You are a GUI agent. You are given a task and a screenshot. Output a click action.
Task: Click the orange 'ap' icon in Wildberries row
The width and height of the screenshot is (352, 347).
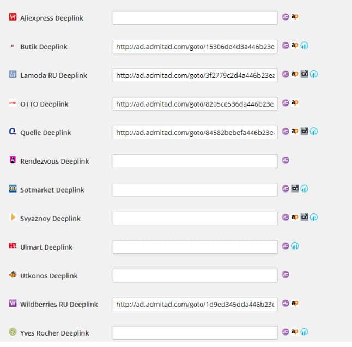point(295,303)
